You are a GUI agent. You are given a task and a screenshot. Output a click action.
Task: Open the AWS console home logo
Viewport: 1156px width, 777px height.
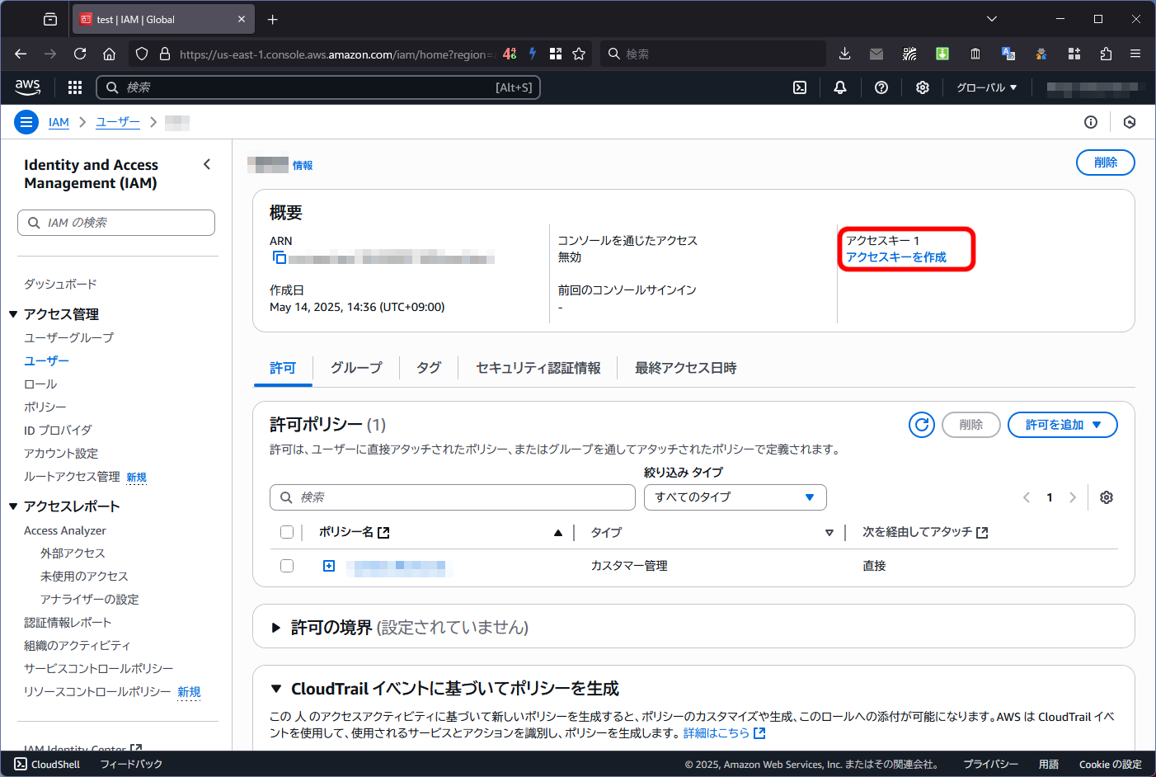[28, 87]
